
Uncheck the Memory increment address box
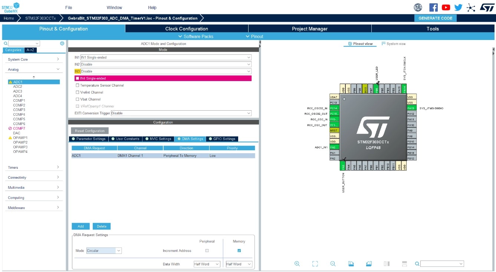click(239, 251)
